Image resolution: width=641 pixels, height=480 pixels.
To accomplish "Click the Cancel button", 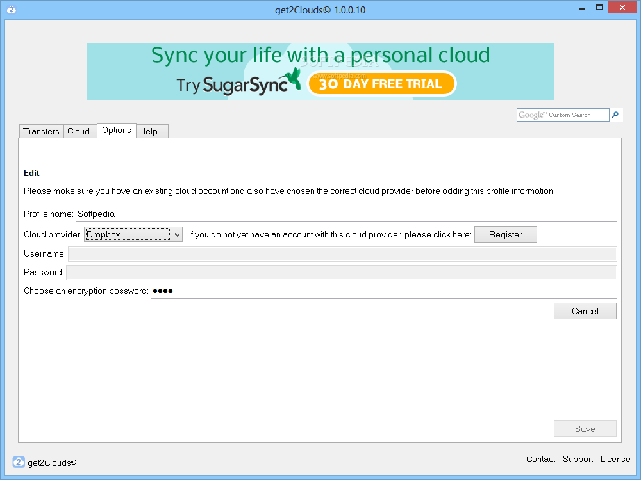I will (x=585, y=311).
